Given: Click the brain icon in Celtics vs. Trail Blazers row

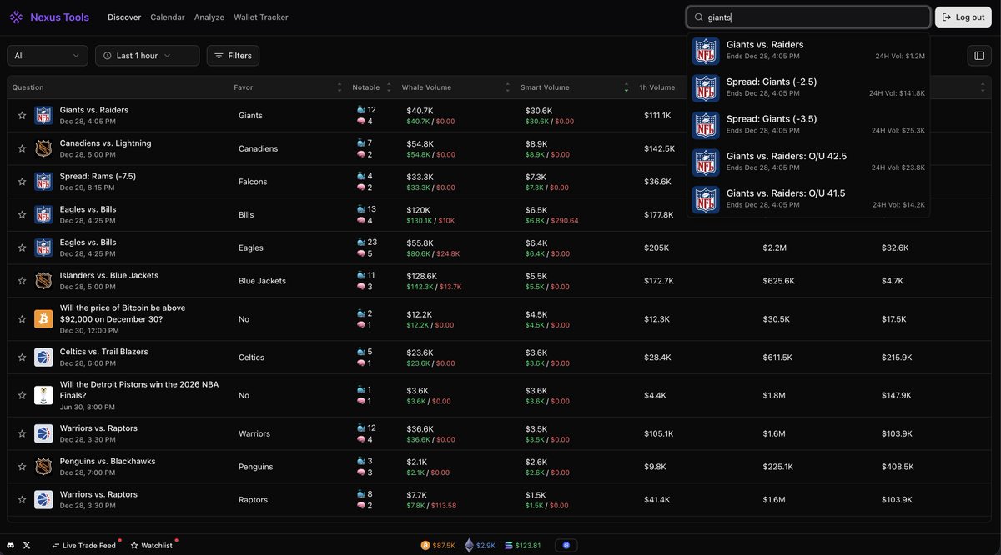Looking at the screenshot, I should pyautogui.click(x=360, y=363).
